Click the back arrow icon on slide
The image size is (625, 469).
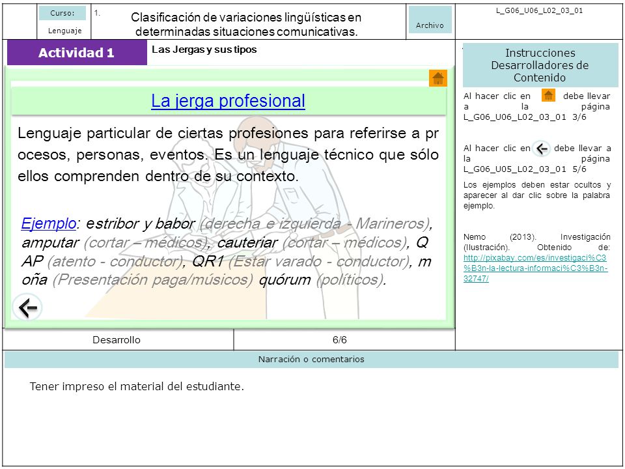point(27,307)
